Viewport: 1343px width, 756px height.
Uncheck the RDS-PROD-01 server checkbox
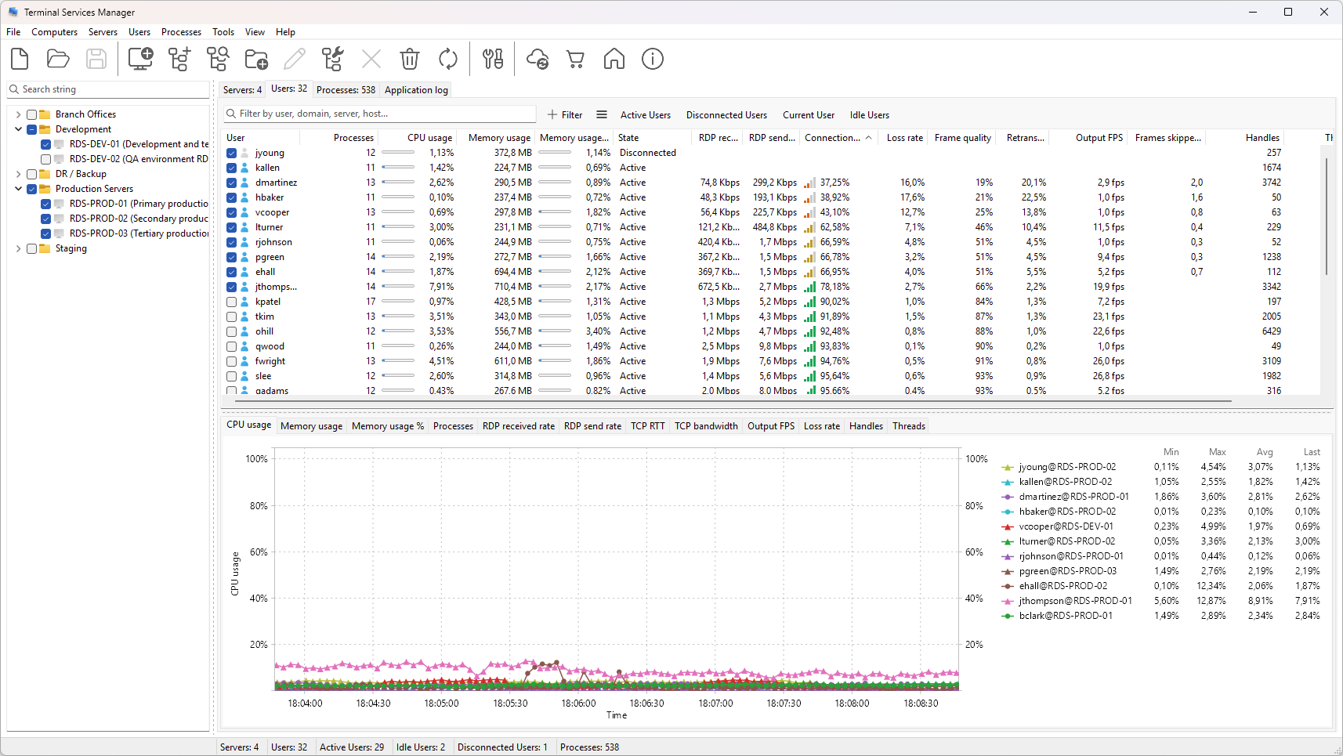click(46, 204)
